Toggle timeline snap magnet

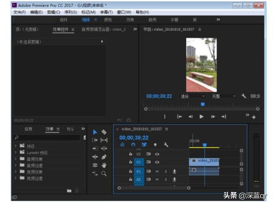tap(133, 144)
